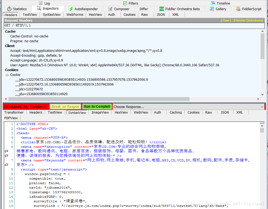
Task: Click the Gallery picture icon
Action: pyautogui.click(x=212, y=9)
